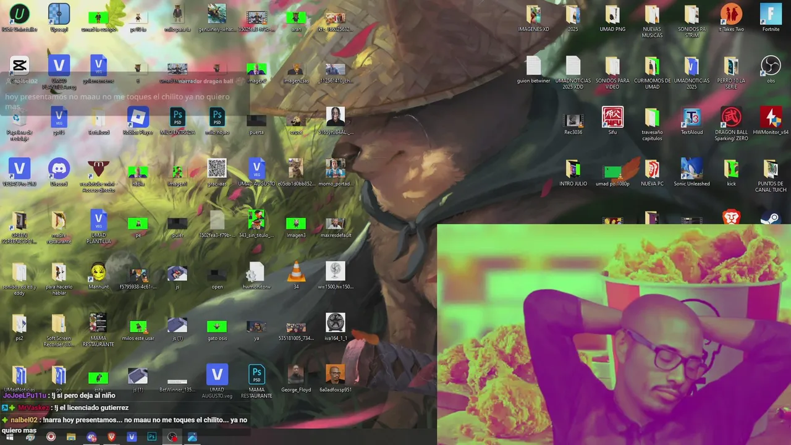Open File Explorer from the taskbar
791x445 pixels.
pyautogui.click(x=71, y=437)
